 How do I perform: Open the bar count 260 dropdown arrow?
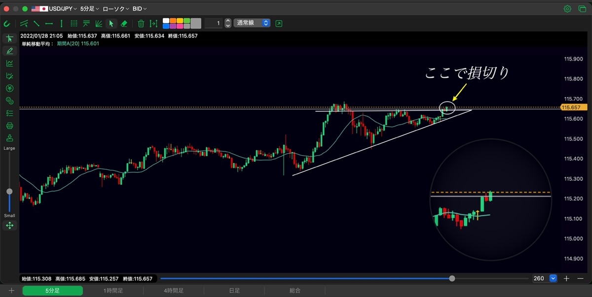[x=553, y=278]
